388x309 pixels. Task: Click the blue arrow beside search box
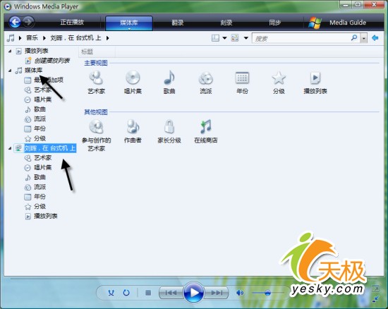pos(375,38)
